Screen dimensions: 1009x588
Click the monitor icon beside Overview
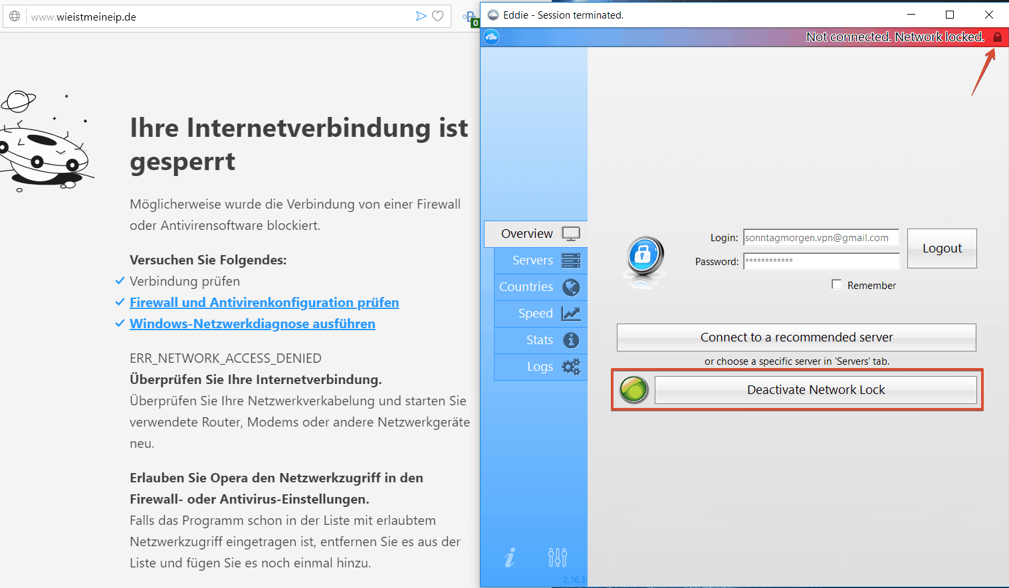571,234
